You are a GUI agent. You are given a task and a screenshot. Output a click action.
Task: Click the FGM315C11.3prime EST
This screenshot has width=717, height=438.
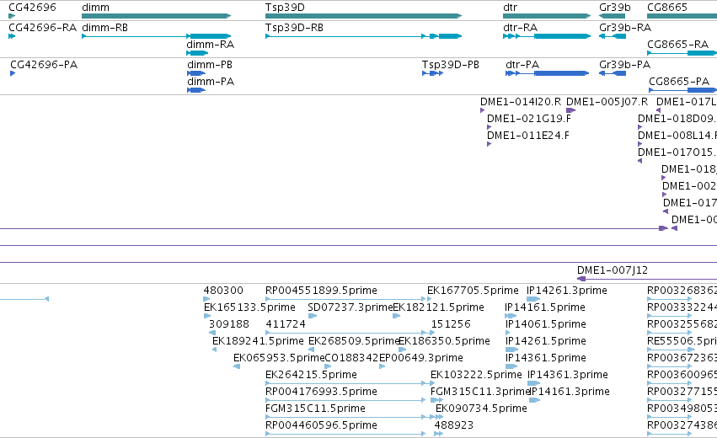pyautogui.click(x=436, y=400)
